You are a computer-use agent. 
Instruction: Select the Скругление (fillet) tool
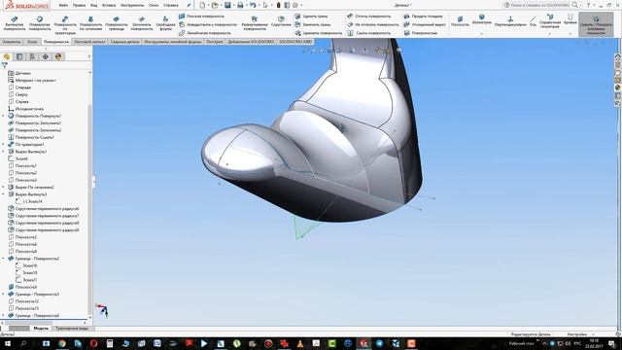coord(281,21)
